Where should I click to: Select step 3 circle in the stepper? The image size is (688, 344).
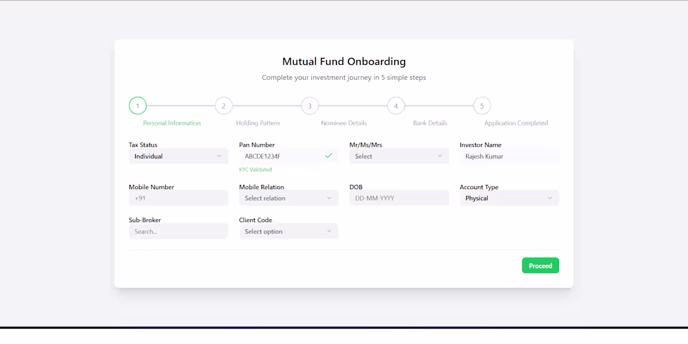(x=310, y=106)
